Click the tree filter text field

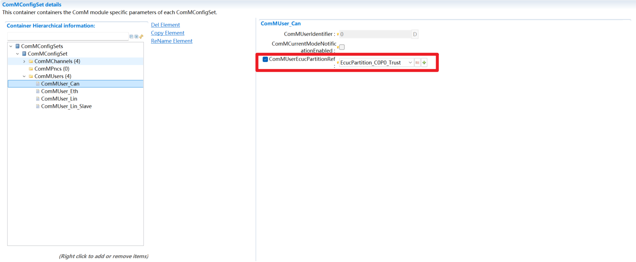click(x=68, y=37)
